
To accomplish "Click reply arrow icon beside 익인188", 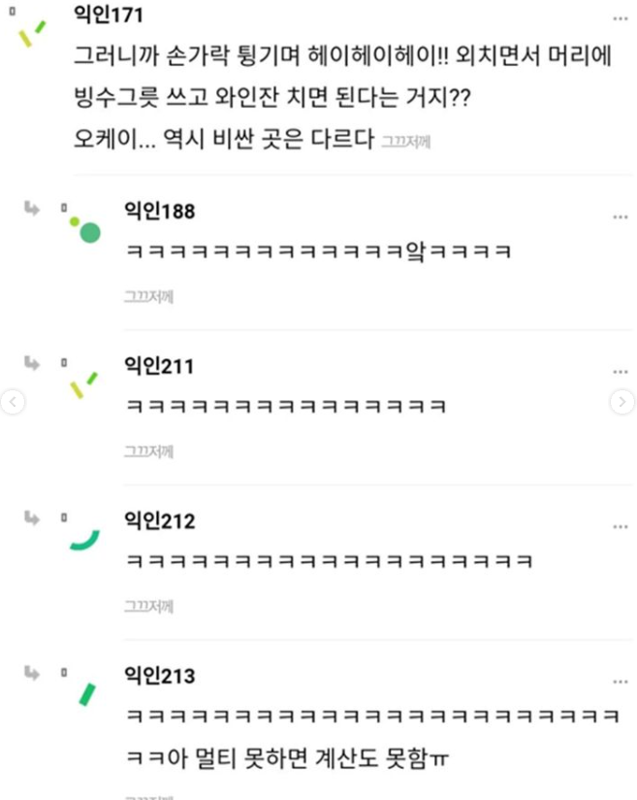I will pos(32,208).
